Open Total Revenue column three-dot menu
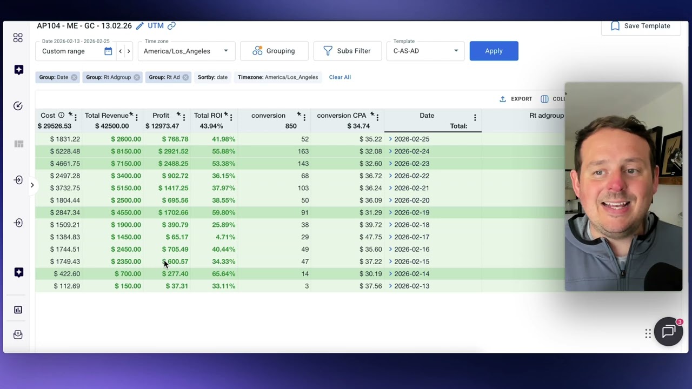The height and width of the screenshot is (389, 692). (136, 117)
